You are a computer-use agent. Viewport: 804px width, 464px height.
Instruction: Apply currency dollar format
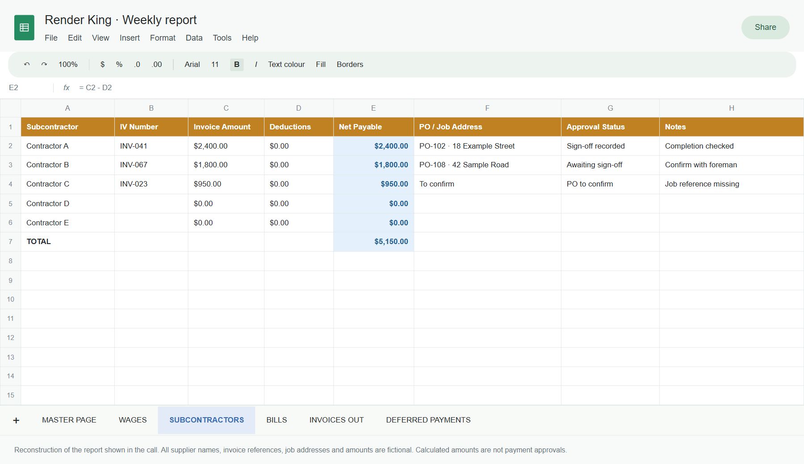click(103, 64)
